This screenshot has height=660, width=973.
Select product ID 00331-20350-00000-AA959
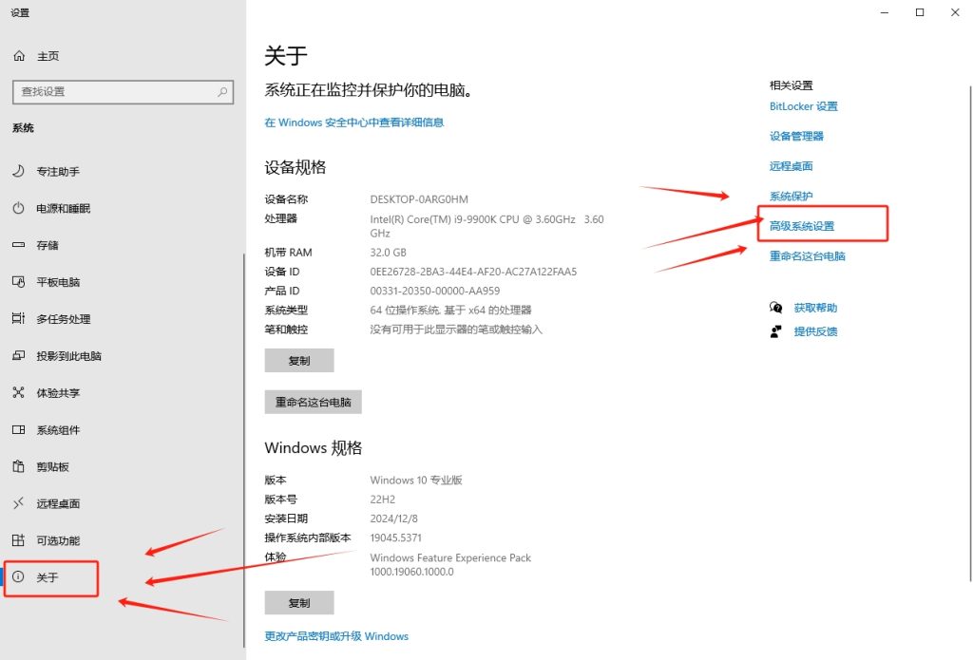(x=434, y=291)
